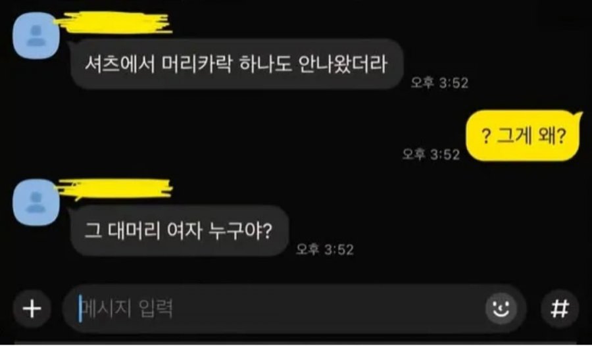Open the emoticon picker smiley icon
The height and width of the screenshot is (346, 592).
pyautogui.click(x=501, y=309)
